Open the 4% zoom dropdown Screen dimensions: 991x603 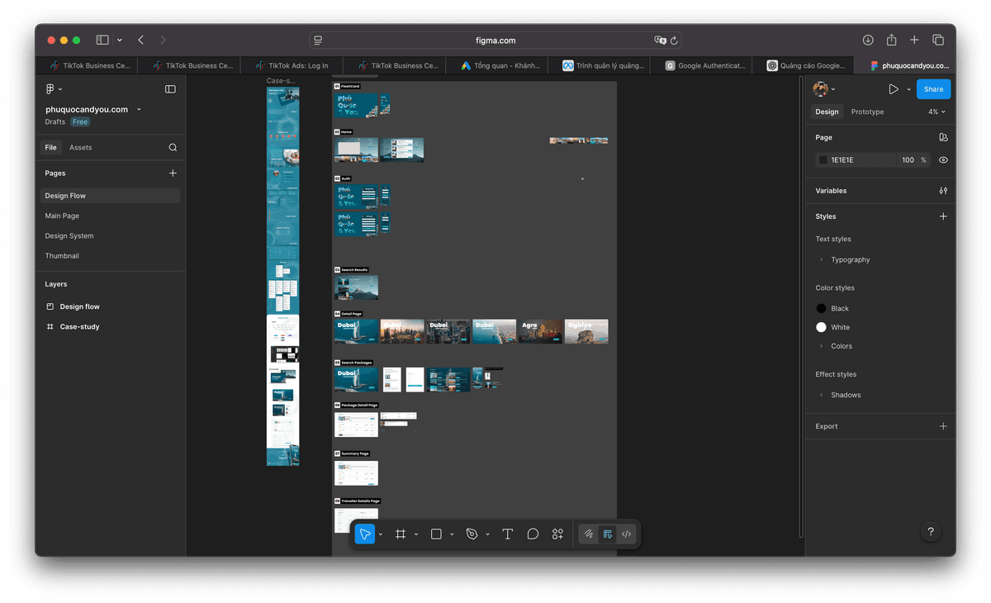pyautogui.click(x=936, y=112)
